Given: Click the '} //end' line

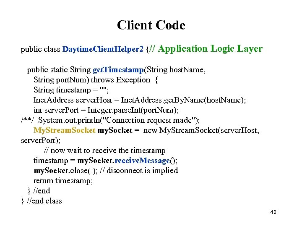Looking at the screenshot, I should click(39, 191).
